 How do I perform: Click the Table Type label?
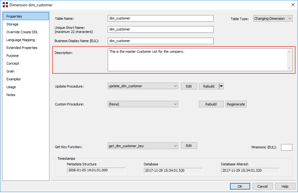(x=240, y=19)
